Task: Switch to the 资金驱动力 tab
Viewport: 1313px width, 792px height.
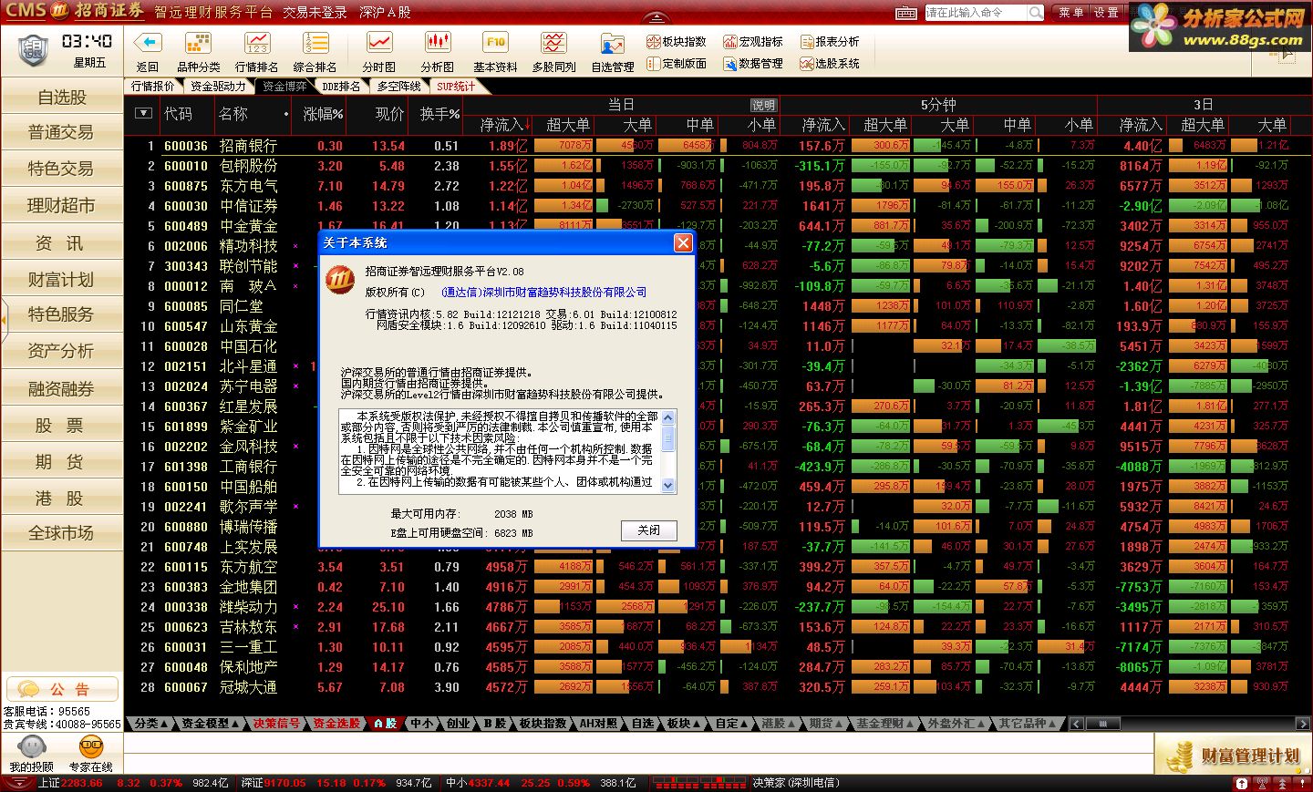Action: (218, 87)
